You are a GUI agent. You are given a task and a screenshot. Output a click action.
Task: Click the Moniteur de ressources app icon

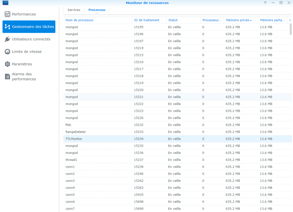[x=5, y=3]
